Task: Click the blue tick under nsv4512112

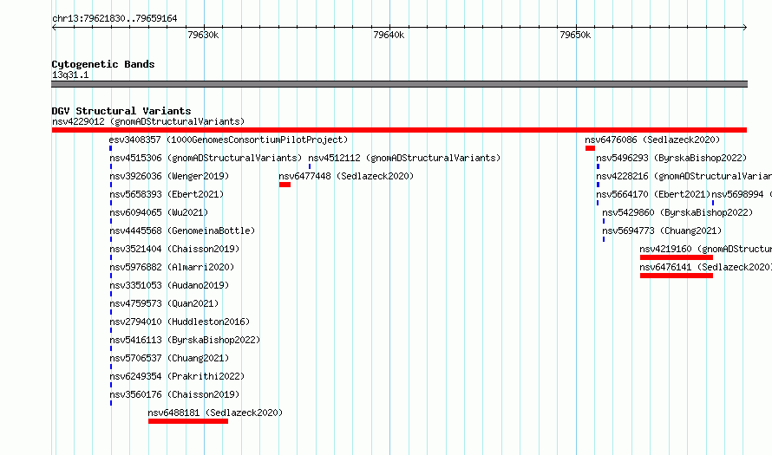Action: point(310,166)
